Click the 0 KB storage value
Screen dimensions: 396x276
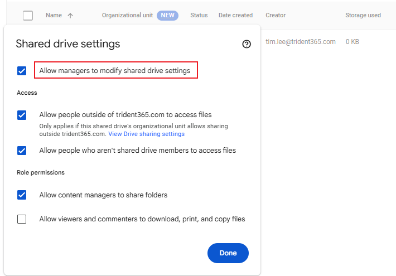(x=352, y=42)
